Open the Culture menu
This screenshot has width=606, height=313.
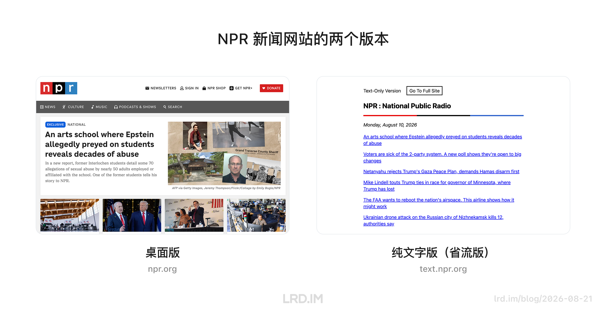click(x=73, y=107)
